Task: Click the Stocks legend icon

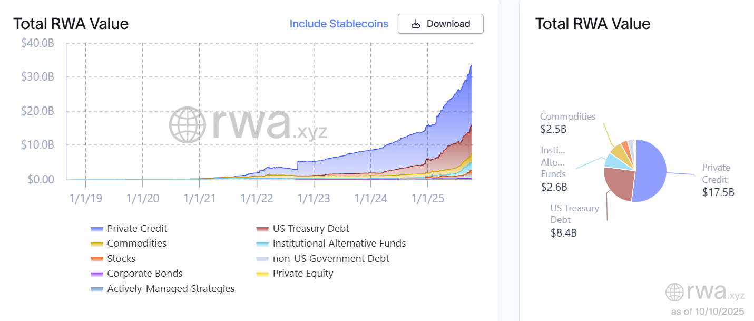Action: 96,259
